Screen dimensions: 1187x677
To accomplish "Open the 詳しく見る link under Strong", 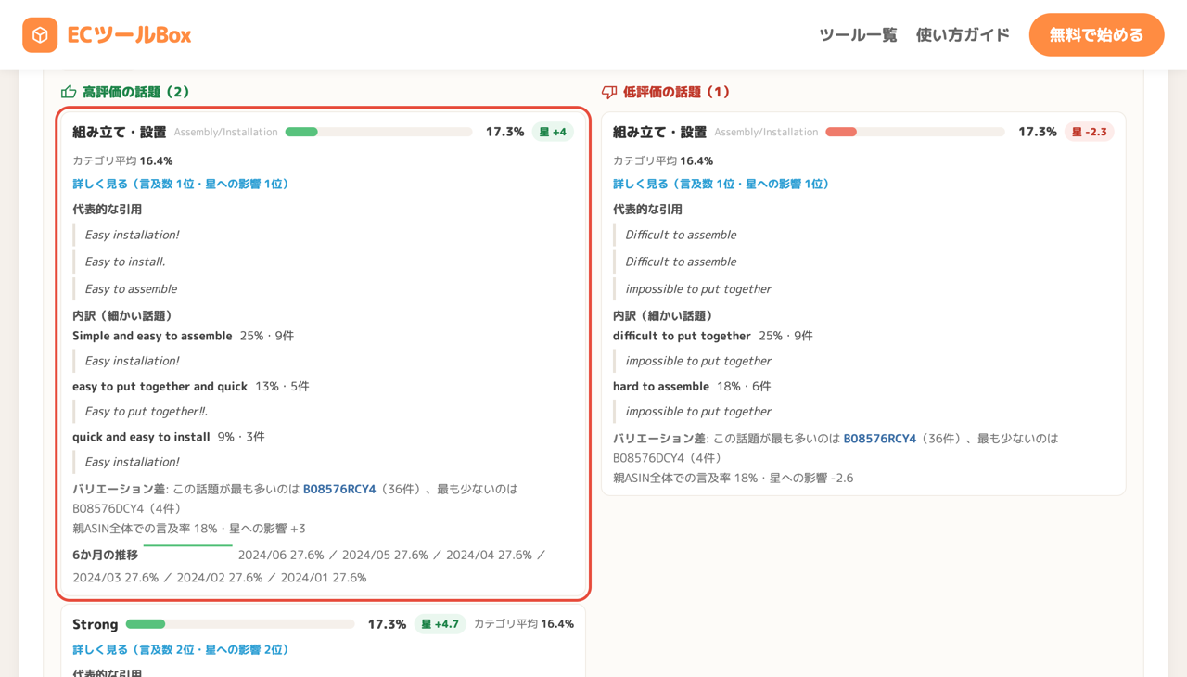I will click(181, 649).
